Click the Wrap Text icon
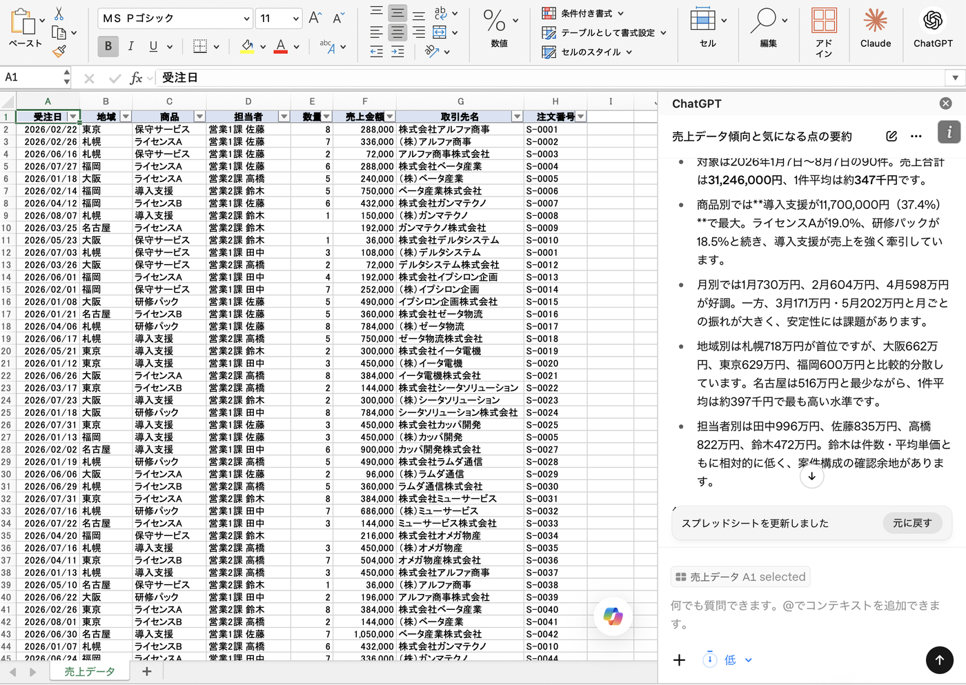 click(440, 12)
